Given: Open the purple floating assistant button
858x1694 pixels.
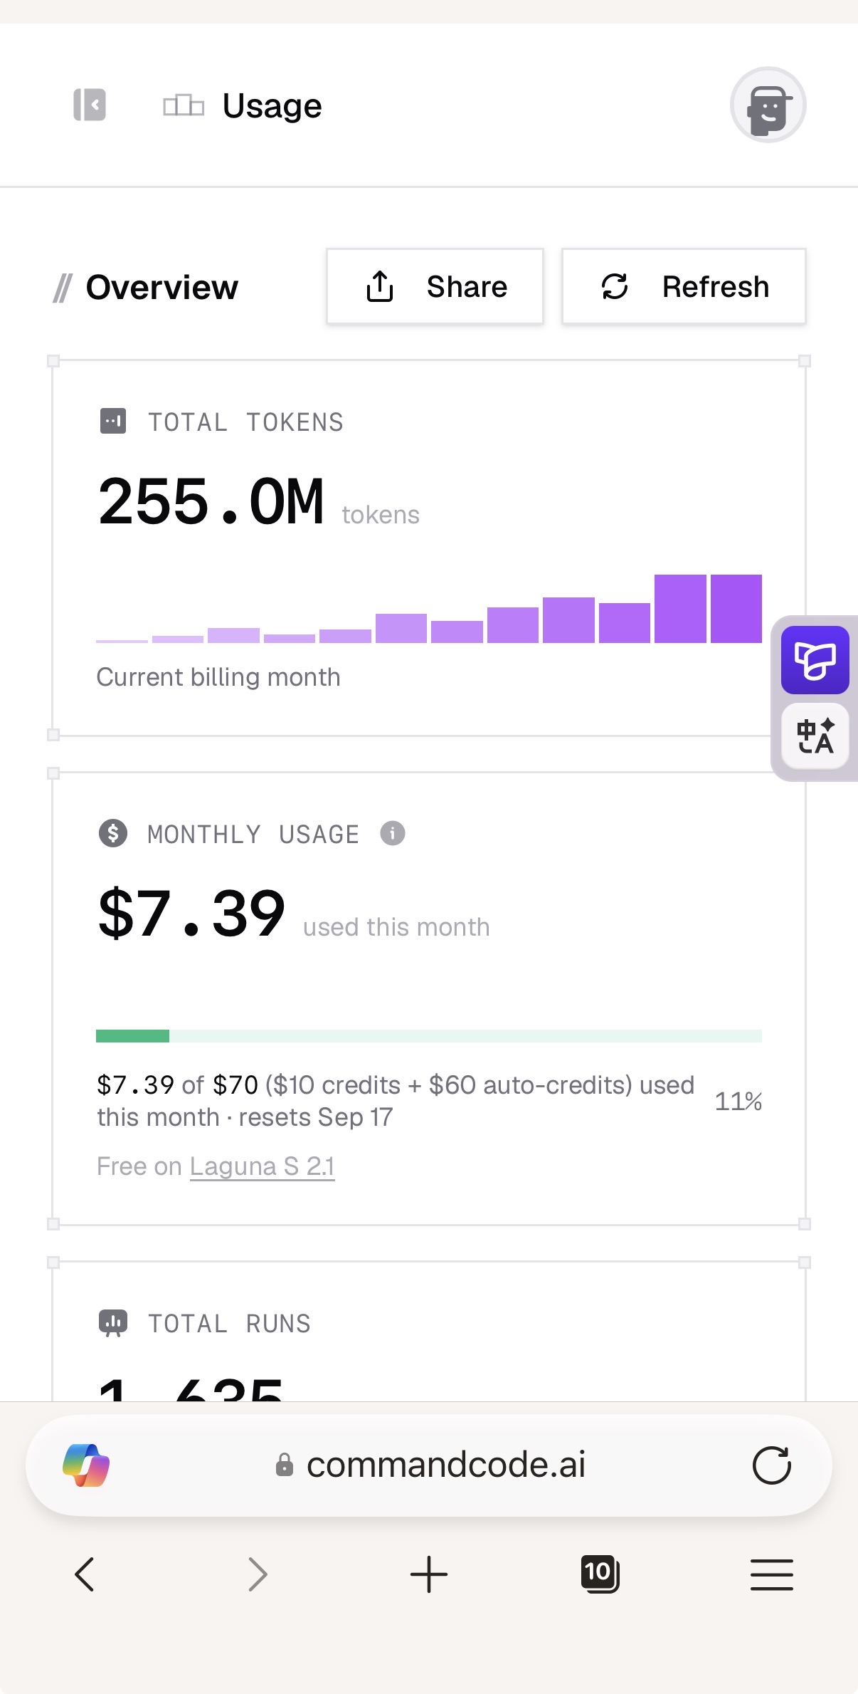Looking at the screenshot, I should click(x=815, y=660).
